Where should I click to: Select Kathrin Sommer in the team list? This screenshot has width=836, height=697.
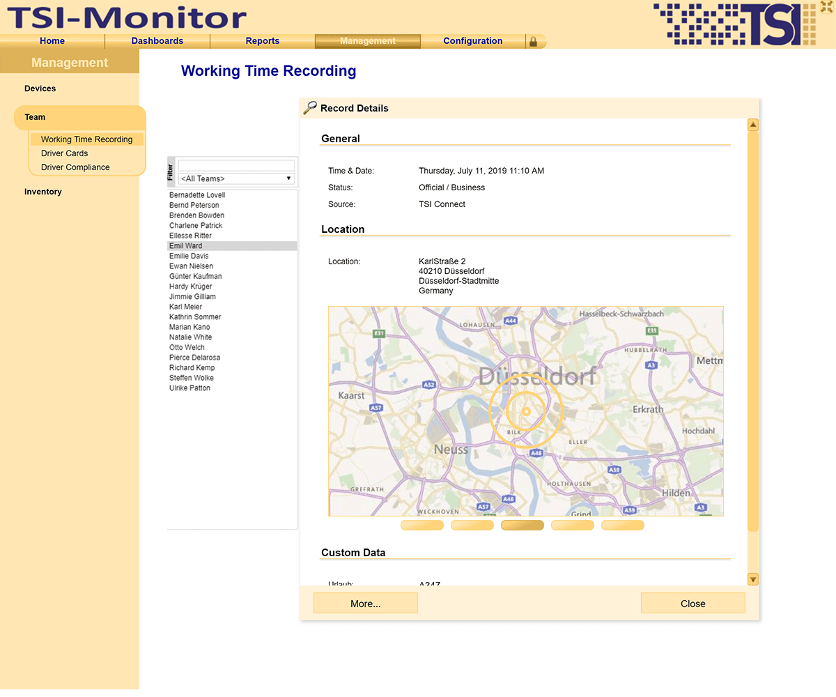click(233, 317)
